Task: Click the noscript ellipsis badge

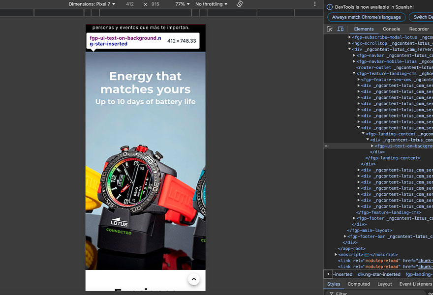Action: click(367, 255)
